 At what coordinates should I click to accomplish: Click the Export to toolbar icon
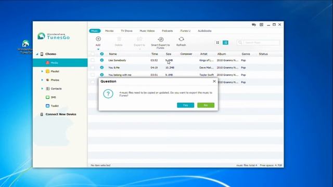click(139, 39)
